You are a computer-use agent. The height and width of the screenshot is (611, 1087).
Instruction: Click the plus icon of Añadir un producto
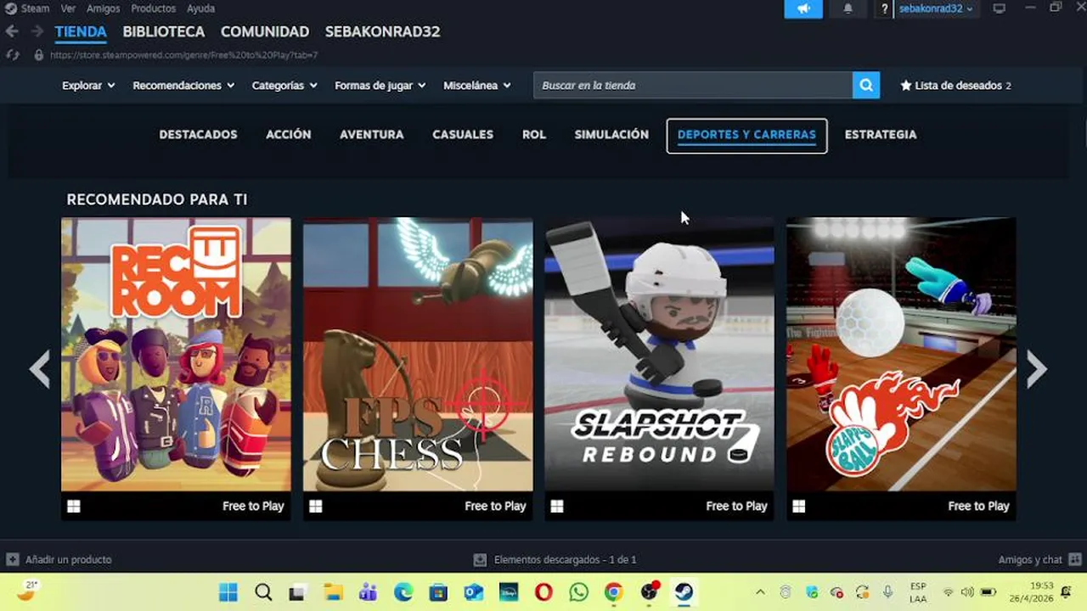(x=12, y=559)
